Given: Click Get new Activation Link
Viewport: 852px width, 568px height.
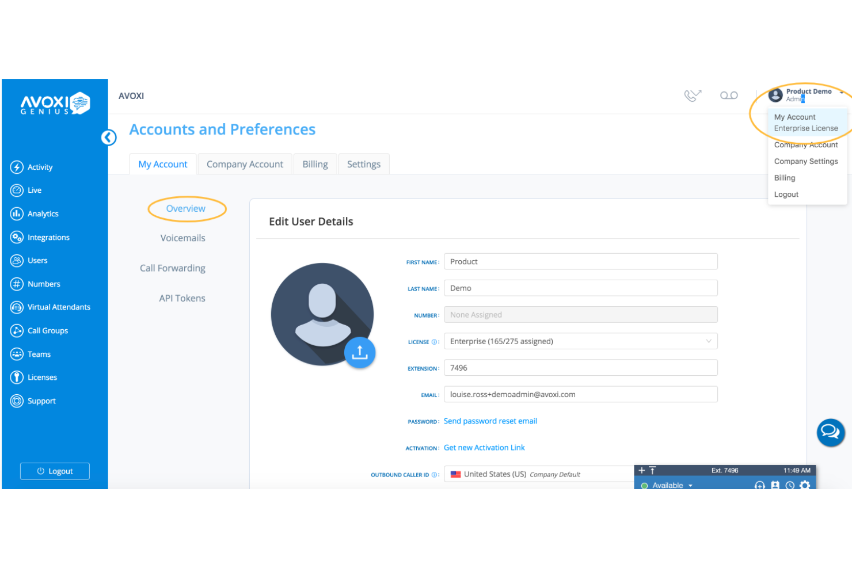Looking at the screenshot, I should pyautogui.click(x=484, y=448).
